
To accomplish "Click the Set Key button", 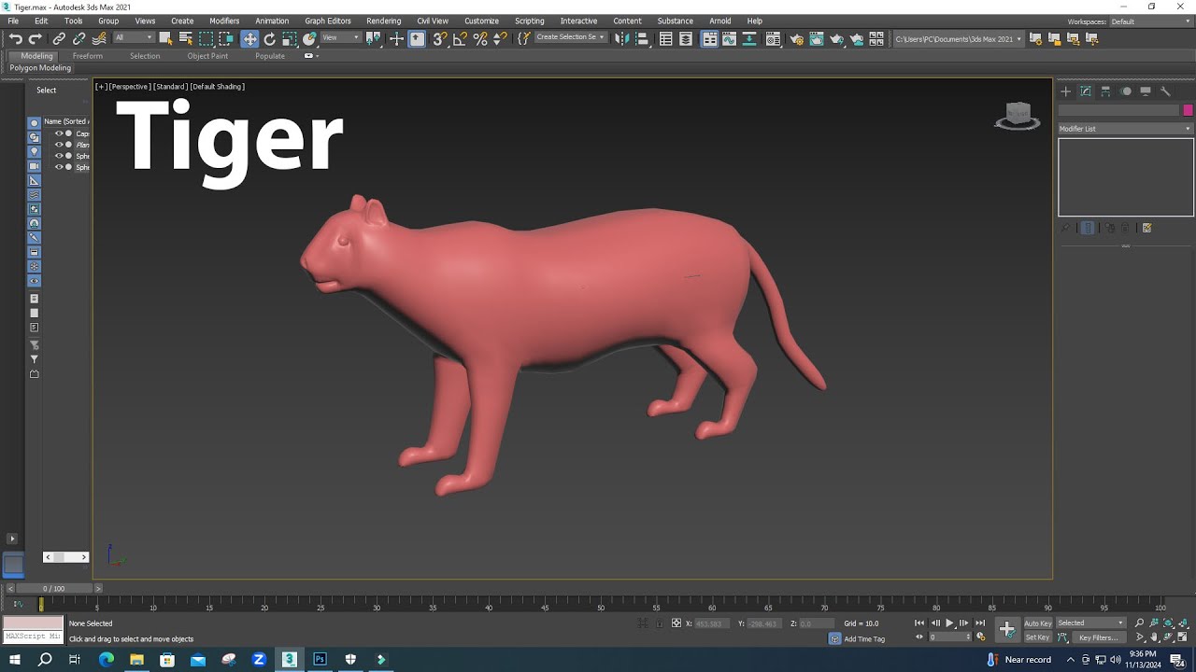I will [1037, 637].
